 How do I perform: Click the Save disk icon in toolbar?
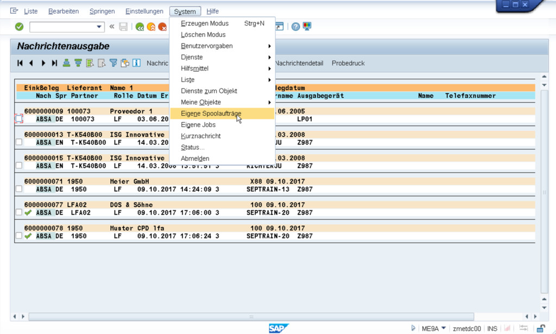(123, 27)
